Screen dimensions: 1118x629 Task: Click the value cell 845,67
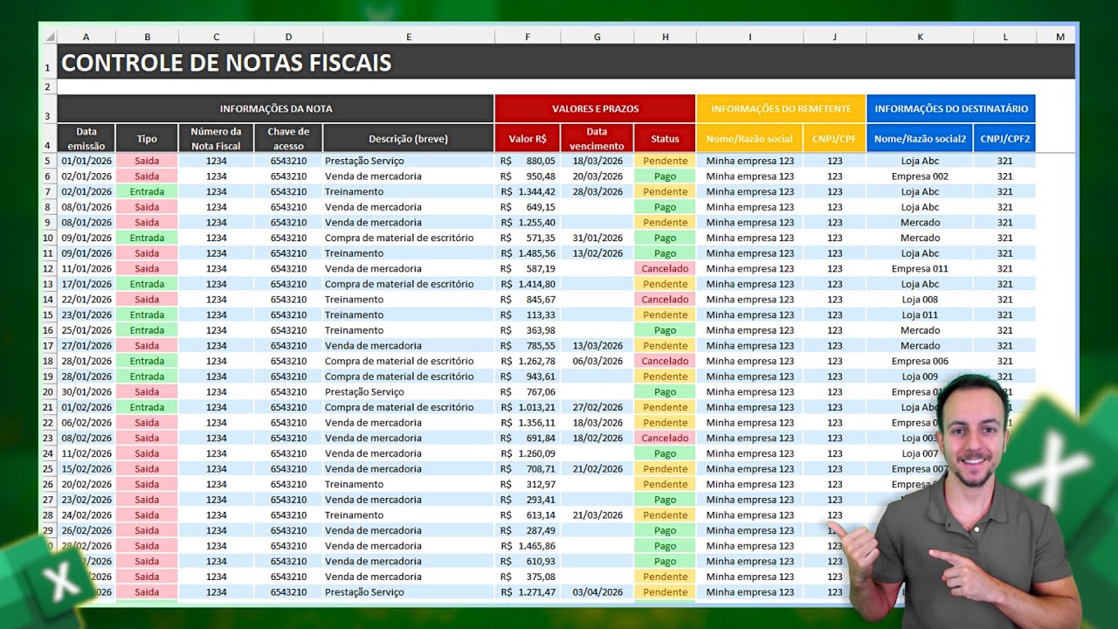pos(528,300)
